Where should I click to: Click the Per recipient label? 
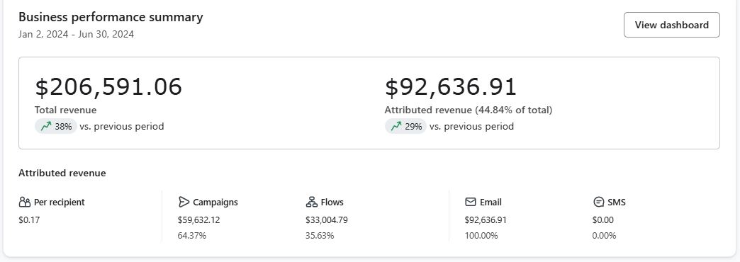tap(60, 202)
